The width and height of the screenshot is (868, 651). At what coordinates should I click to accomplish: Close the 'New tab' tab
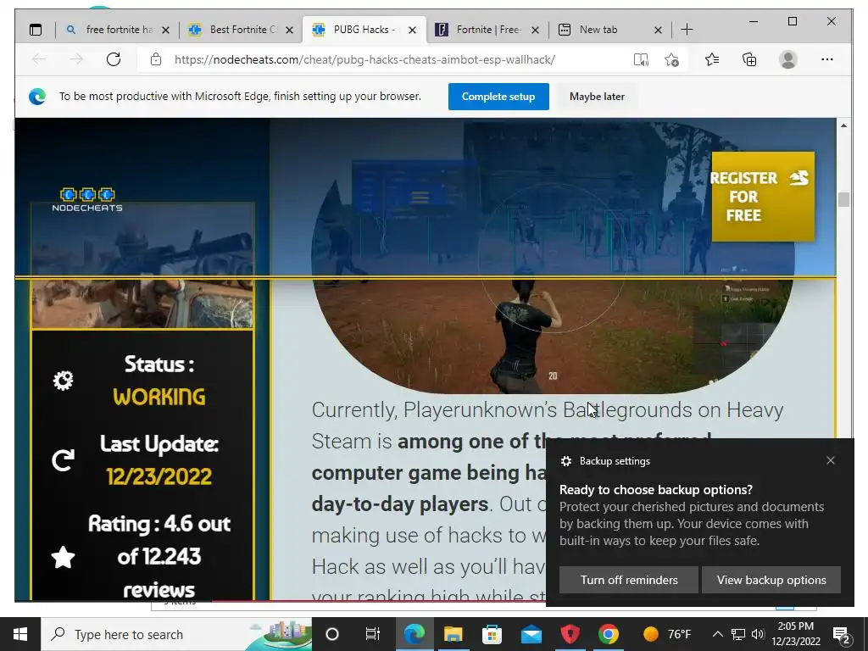(x=658, y=30)
